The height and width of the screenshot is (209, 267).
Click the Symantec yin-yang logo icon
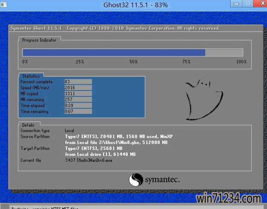[x=136, y=180]
